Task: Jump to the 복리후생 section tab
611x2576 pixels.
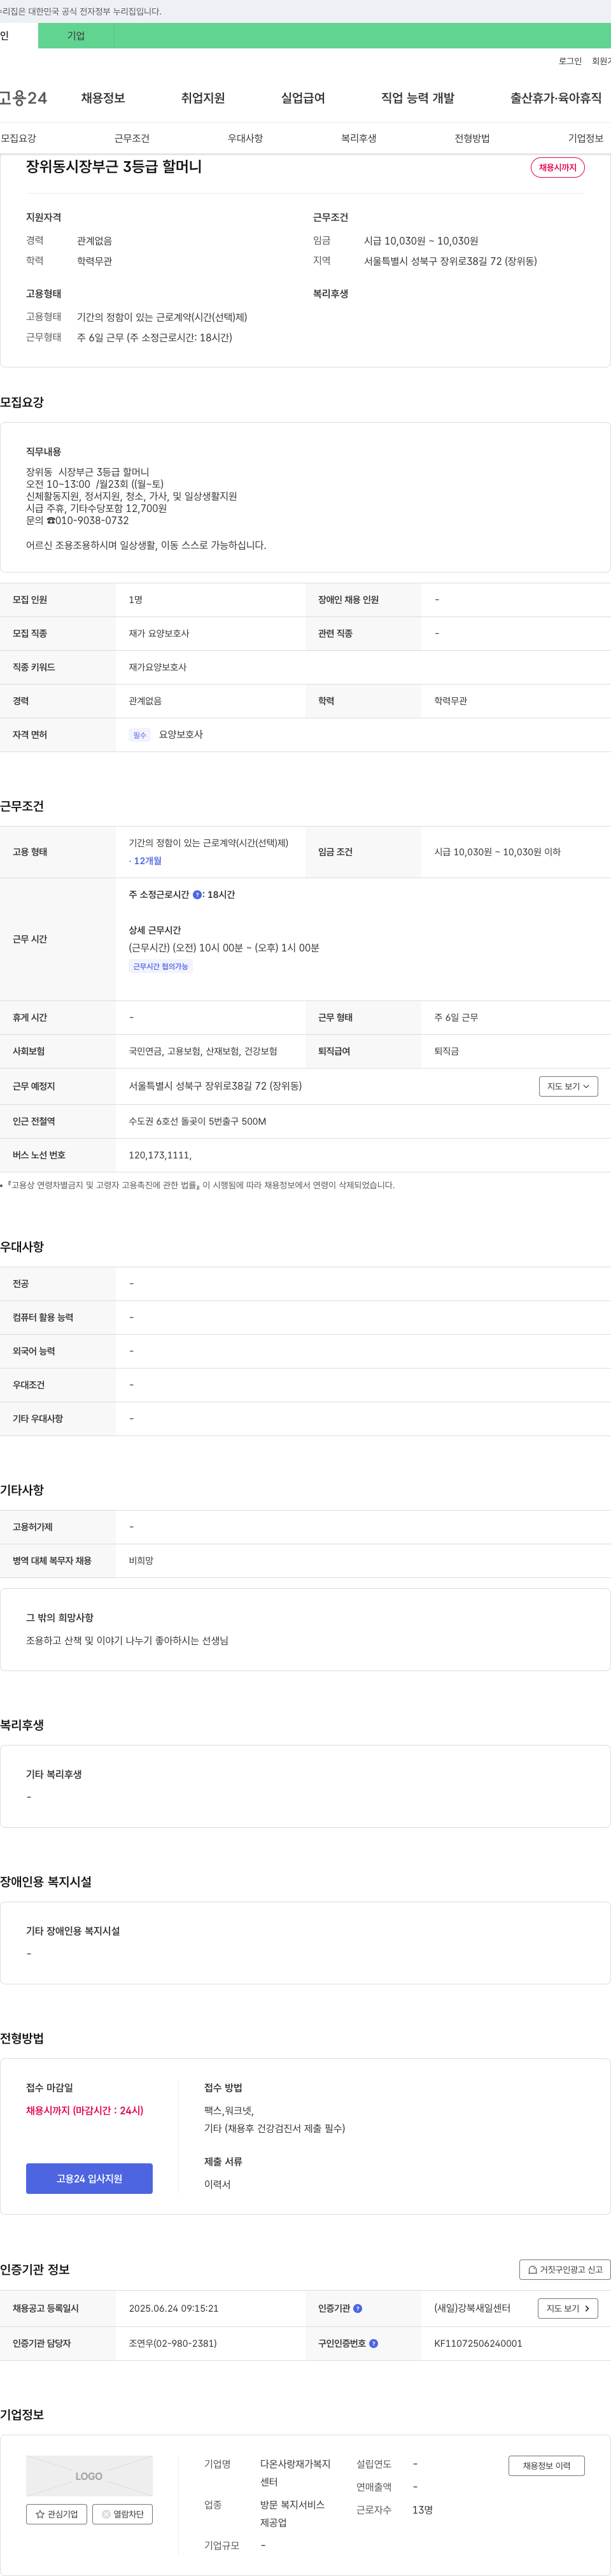Action: click(x=359, y=138)
